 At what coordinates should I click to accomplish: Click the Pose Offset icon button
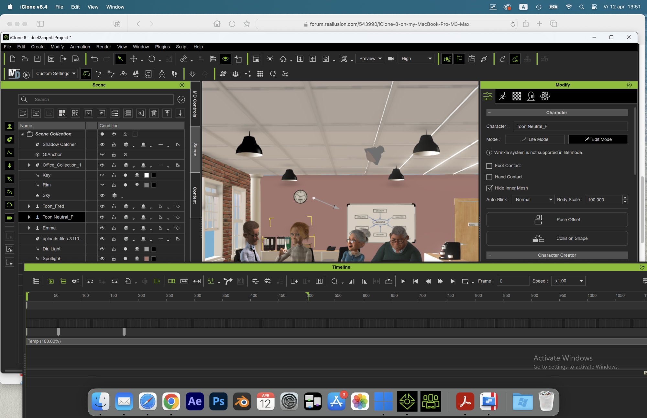538,219
